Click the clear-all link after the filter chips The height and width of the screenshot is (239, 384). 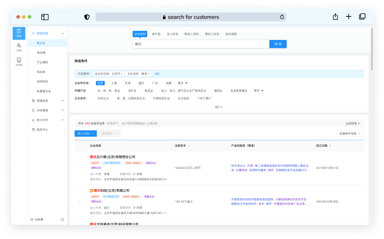click(x=157, y=74)
